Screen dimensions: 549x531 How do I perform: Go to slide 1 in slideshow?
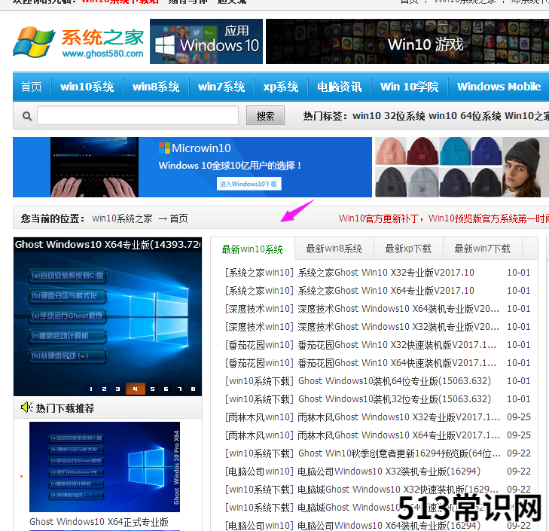pos(91,389)
